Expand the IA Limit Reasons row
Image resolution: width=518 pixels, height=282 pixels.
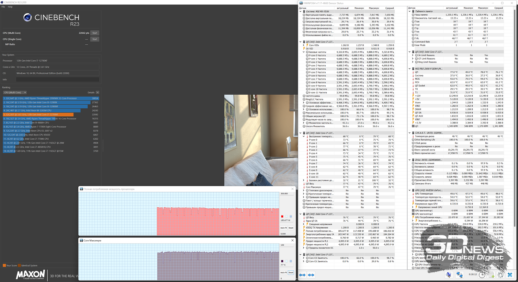[412, 55]
